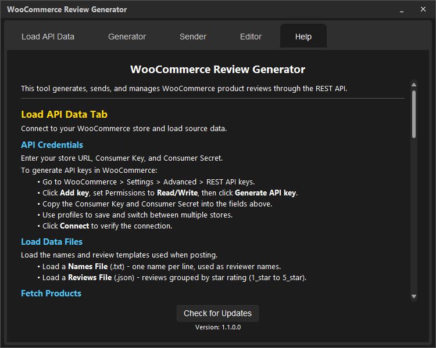Click 'Enter your store URL' sentence
The height and width of the screenshot is (348, 436).
tap(122, 158)
